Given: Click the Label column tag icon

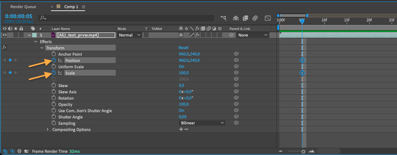Looking at the screenshot, I should [x=33, y=28].
